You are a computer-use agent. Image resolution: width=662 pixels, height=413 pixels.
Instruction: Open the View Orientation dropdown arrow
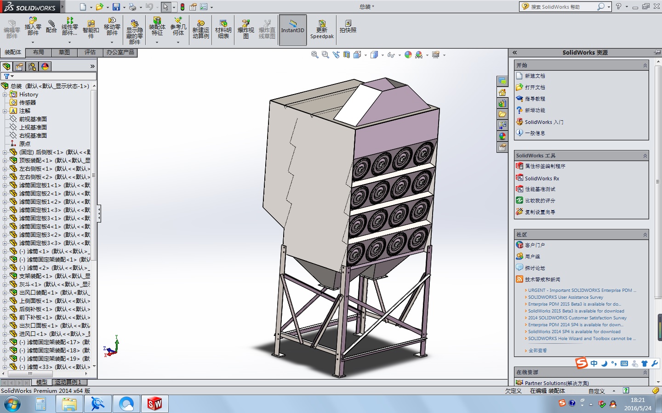coord(365,55)
